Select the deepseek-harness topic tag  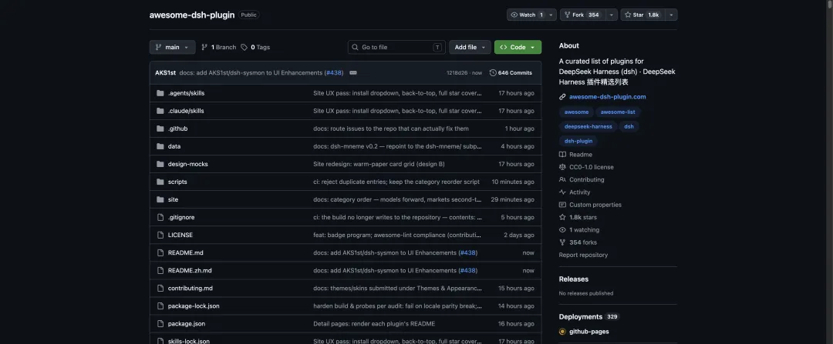(588, 127)
